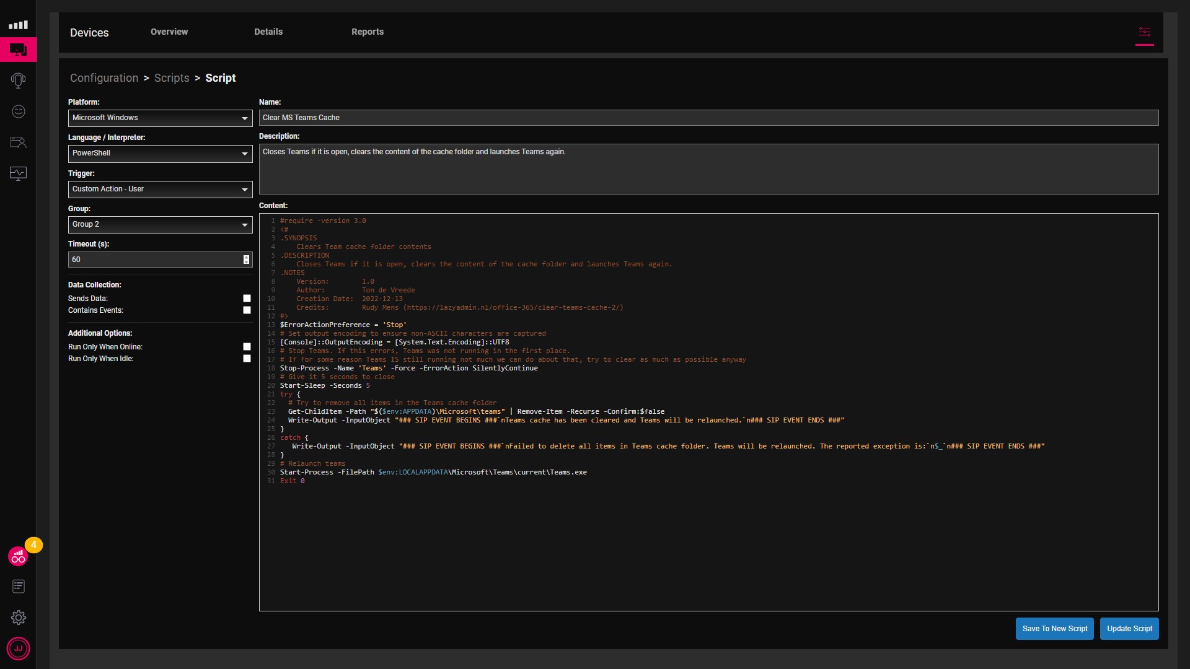Switch to the Reports tab
This screenshot has height=669, width=1190.
368,32
